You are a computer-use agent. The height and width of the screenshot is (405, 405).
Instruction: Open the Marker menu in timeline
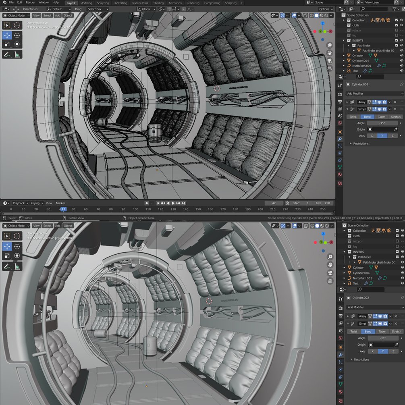60,203
